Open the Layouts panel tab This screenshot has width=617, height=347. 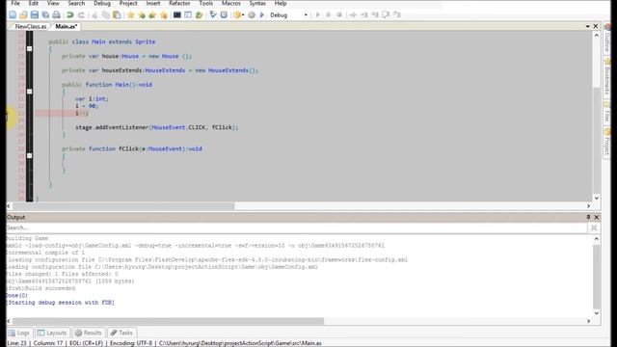click(52, 333)
